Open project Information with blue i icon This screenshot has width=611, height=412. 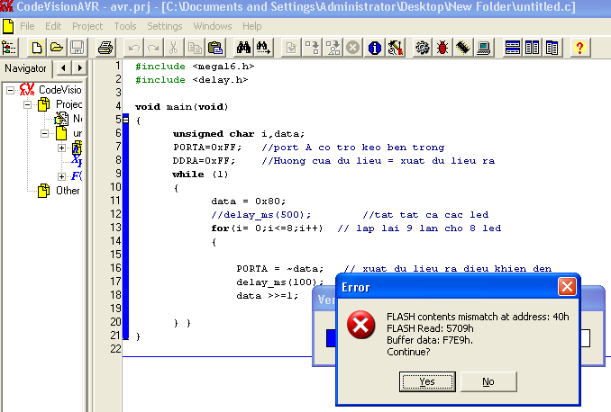click(x=375, y=48)
